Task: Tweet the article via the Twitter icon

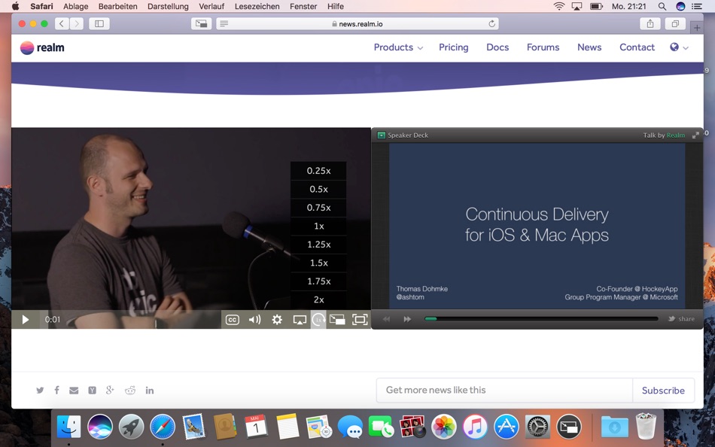Action: pos(40,390)
